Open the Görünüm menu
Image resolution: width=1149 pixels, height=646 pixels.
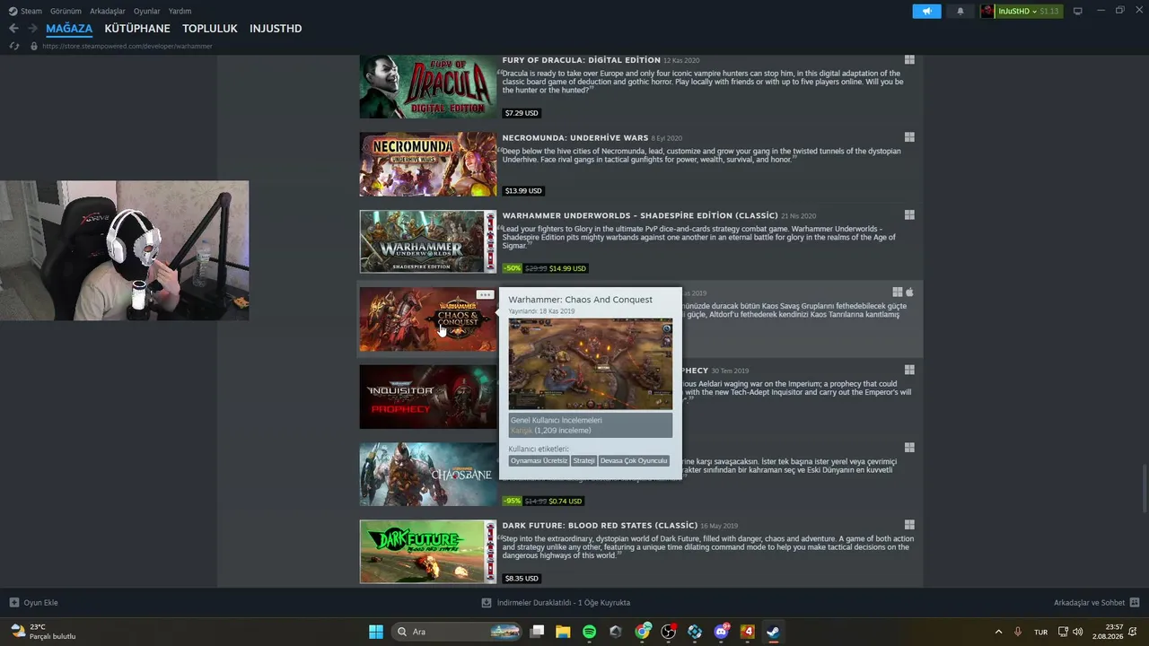pos(66,11)
